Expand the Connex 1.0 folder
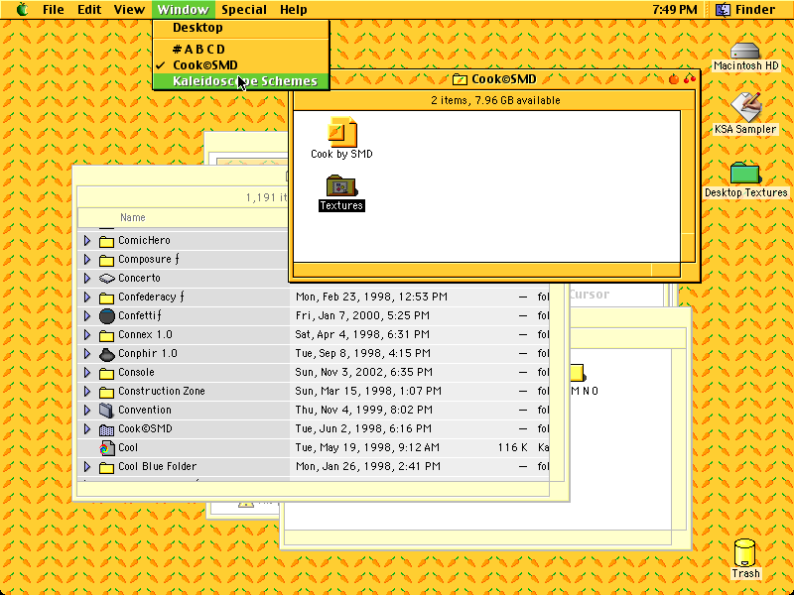Image resolution: width=794 pixels, height=595 pixels. (x=87, y=335)
